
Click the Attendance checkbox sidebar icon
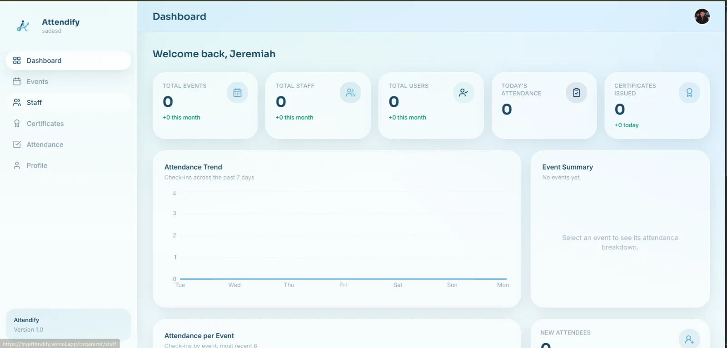point(17,144)
